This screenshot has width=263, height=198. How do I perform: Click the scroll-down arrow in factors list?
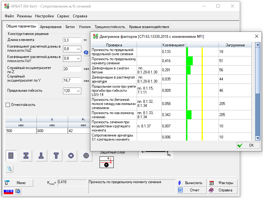click(x=257, y=138)
